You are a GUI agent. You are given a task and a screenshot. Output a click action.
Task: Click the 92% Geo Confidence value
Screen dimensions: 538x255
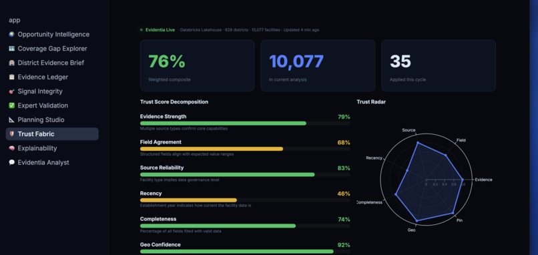(344, 245)
